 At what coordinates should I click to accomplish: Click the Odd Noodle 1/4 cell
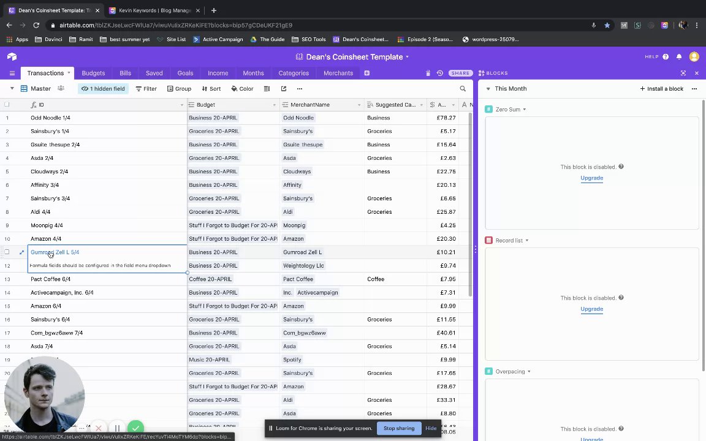(107, 118)
